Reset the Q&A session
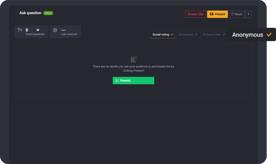 coord(237,14)
